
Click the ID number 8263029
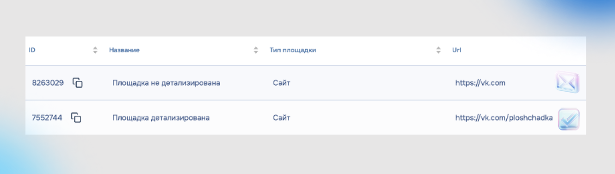tap(48, 83)
